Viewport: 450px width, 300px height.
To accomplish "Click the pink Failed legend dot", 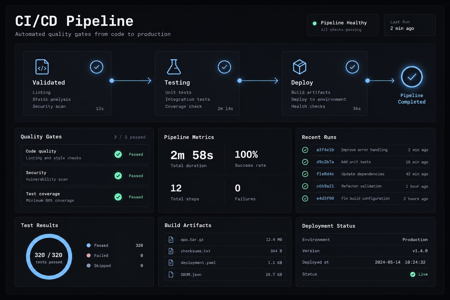I will coord(88,255).
